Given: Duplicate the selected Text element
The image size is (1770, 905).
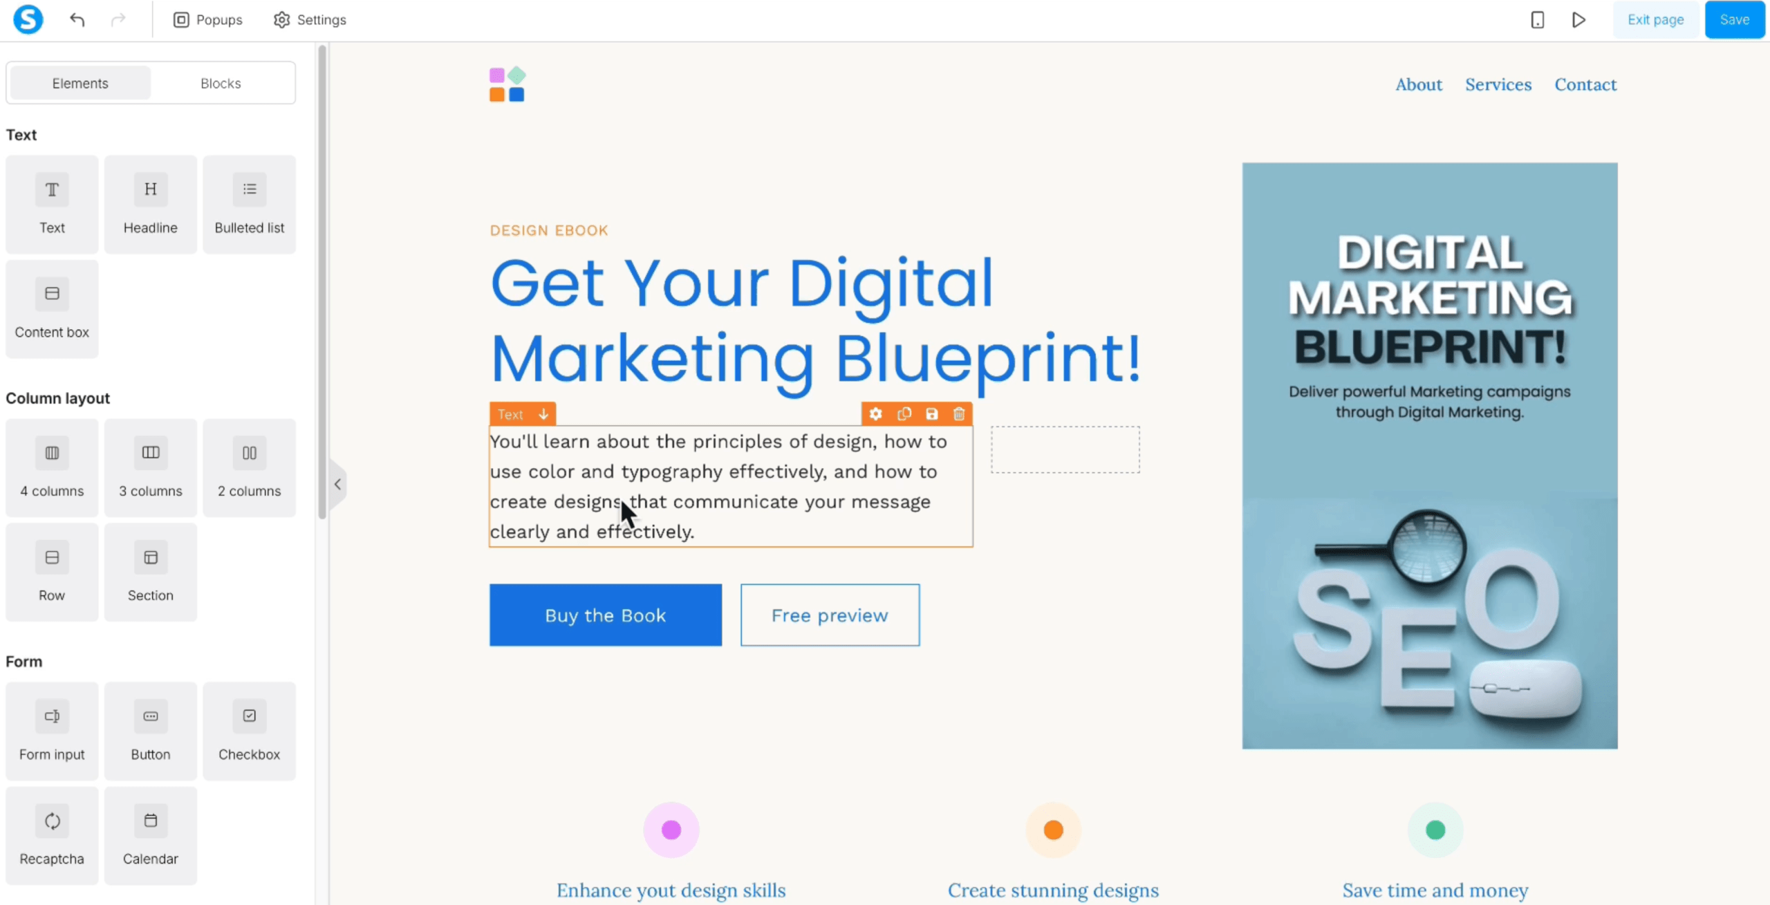Looking at the screenshot, I should 904,414.
